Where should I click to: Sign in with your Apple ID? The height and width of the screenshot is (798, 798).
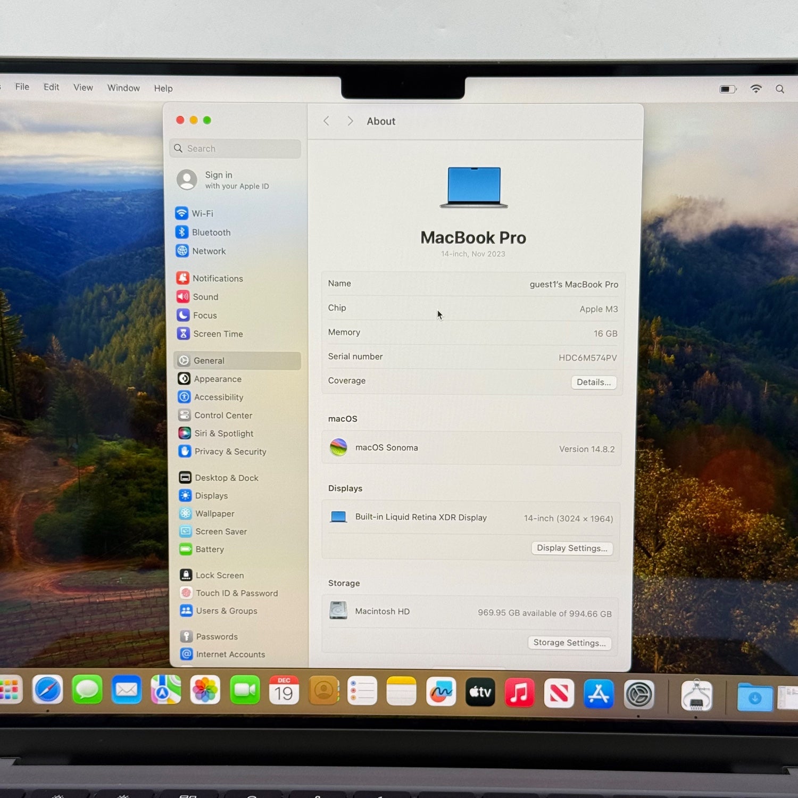pyautogui.click(x=223, y=180)
